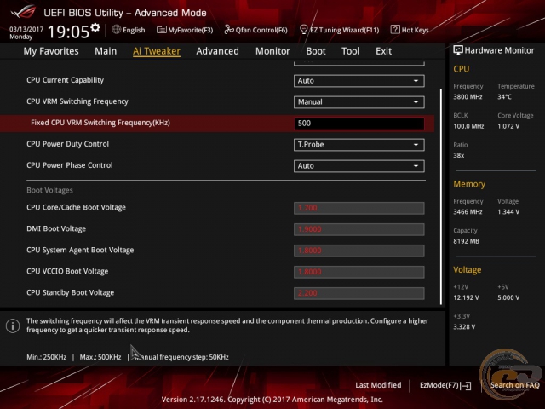
Task: Open the Monitor tab
Action: 272,51
